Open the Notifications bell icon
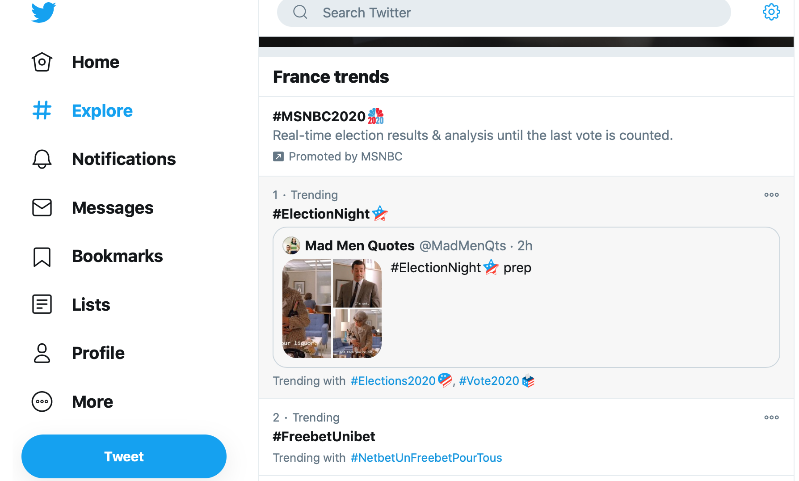 coord(42,159)
